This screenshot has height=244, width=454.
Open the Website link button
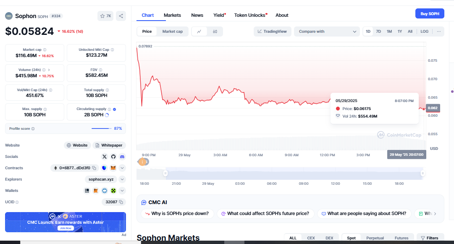pyautogui.click(x=77, y=145)
